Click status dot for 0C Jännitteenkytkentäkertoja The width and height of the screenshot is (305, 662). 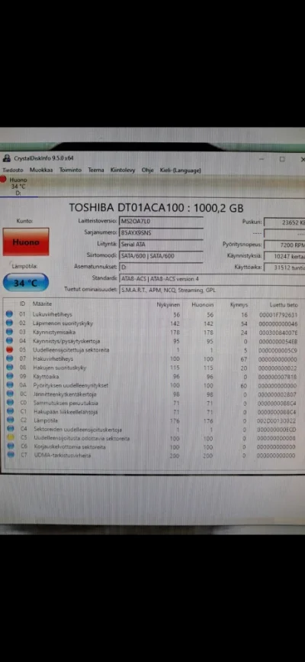click(10, 394)
